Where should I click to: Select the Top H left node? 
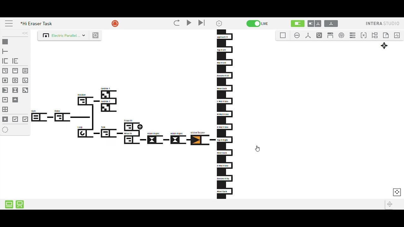click(225, 50)
